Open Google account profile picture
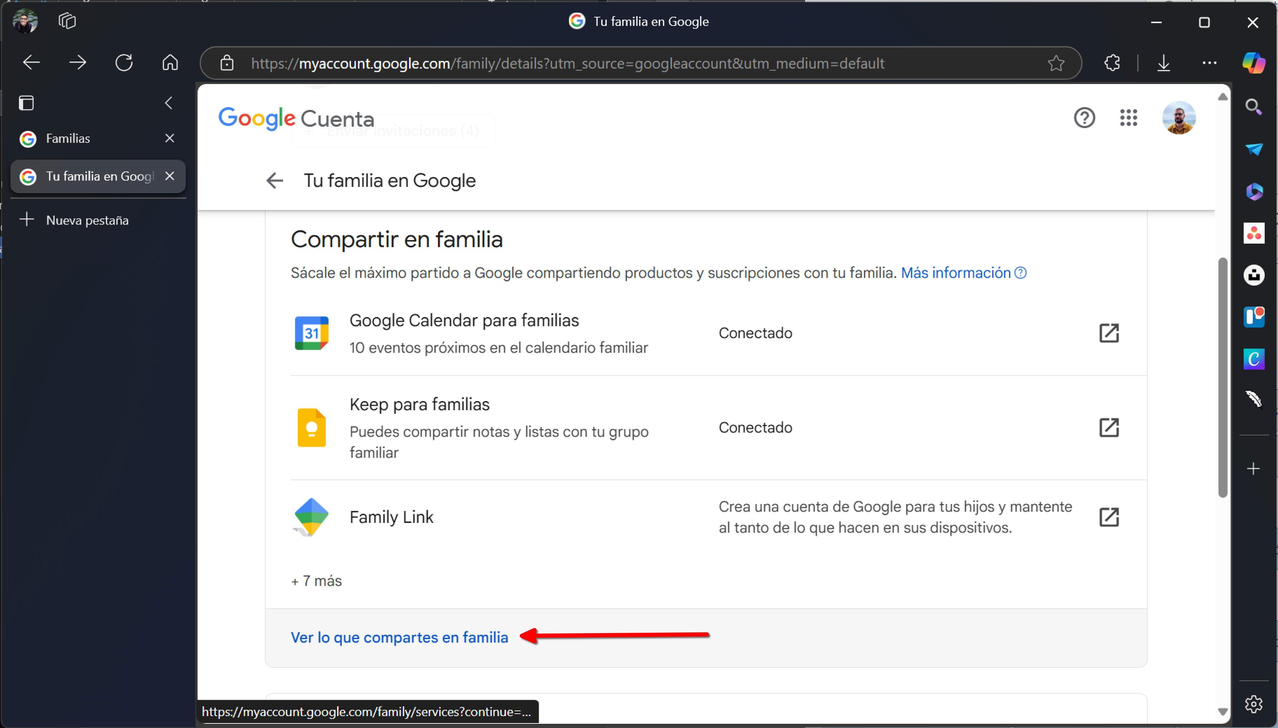This screenshot has width=1278, height=728. [x=1179, y=118]
